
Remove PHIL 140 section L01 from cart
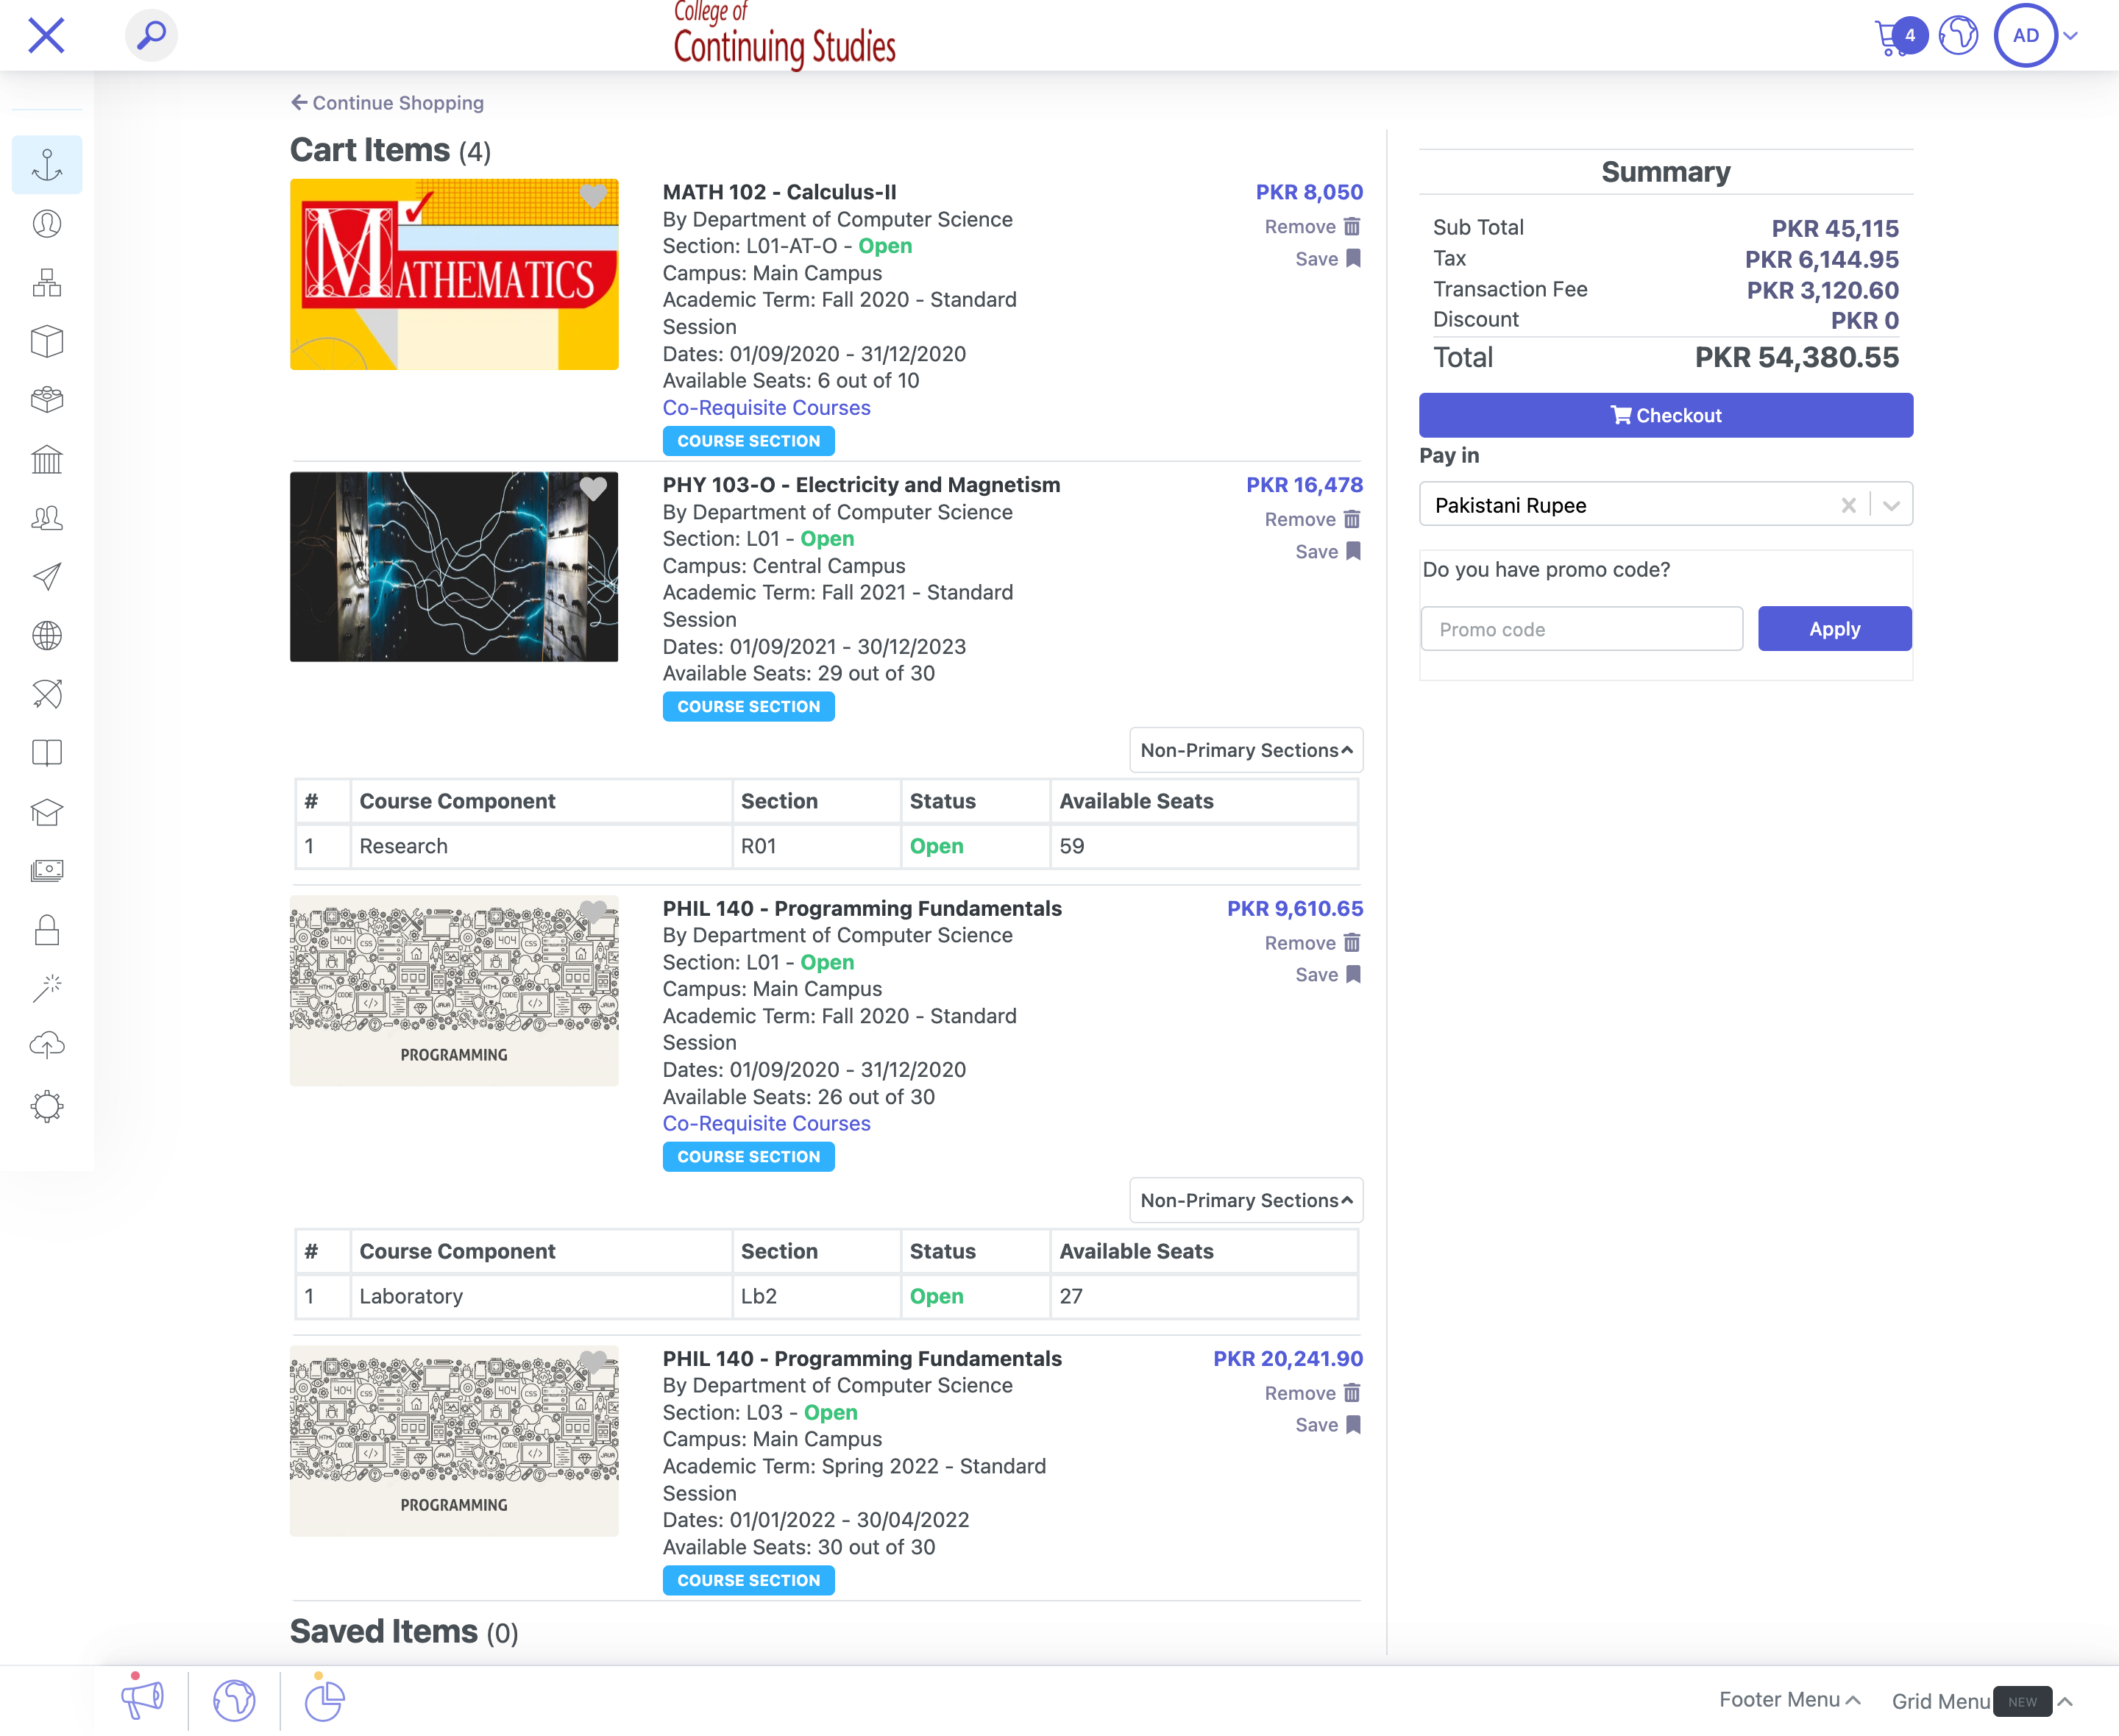[1312, 943]
